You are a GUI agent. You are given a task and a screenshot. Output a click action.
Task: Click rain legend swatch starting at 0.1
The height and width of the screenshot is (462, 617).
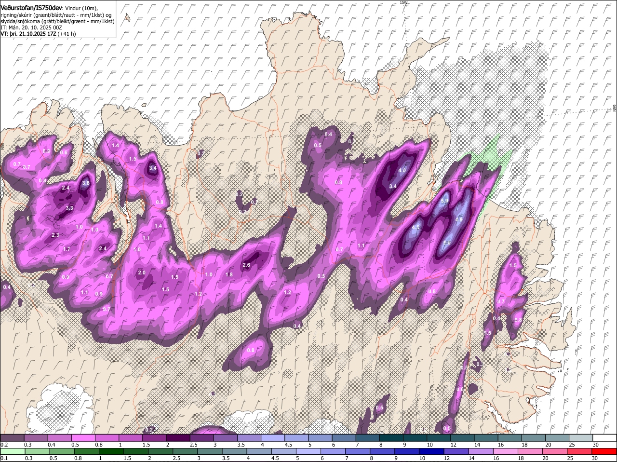[12, 452]
